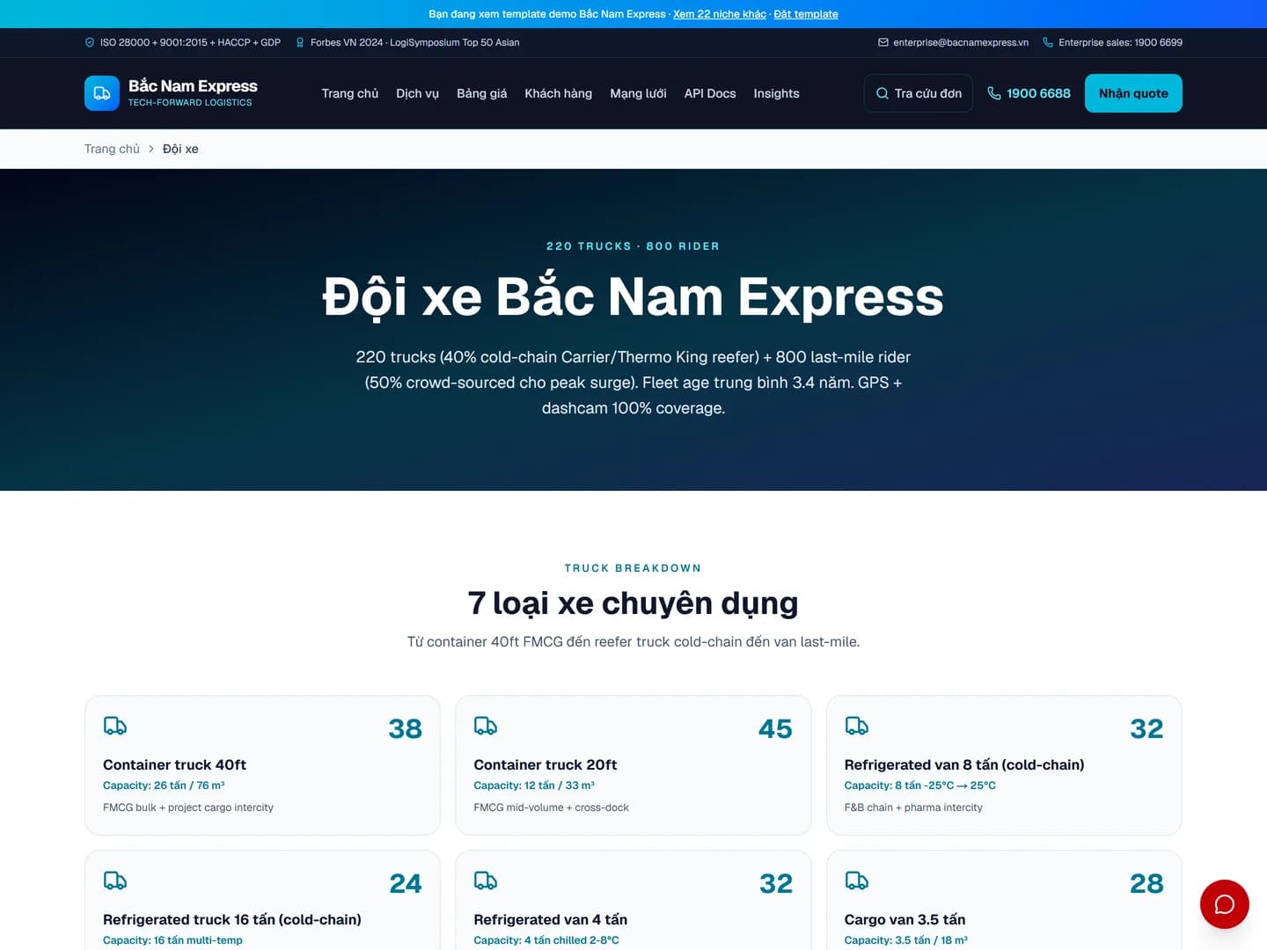Click truck icon on Refrigerated van 4 tấn card
The image size is (1267, 950).
point(486,881)
